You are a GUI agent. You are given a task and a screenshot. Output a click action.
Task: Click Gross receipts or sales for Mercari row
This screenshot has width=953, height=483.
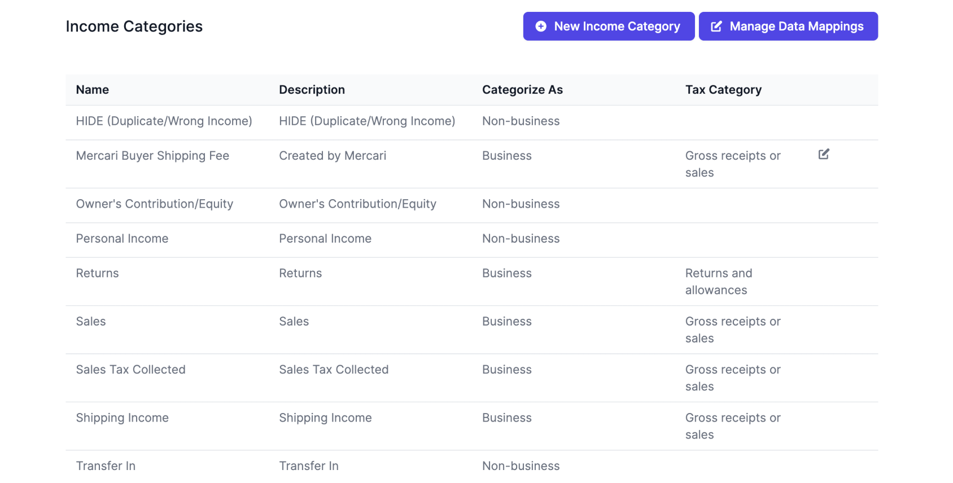733,164
